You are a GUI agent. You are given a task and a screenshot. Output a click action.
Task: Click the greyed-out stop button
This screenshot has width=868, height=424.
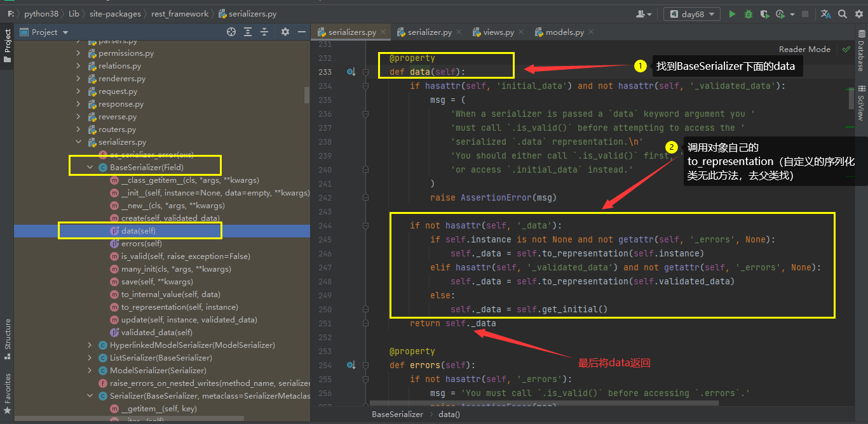(x=805, y=13)
